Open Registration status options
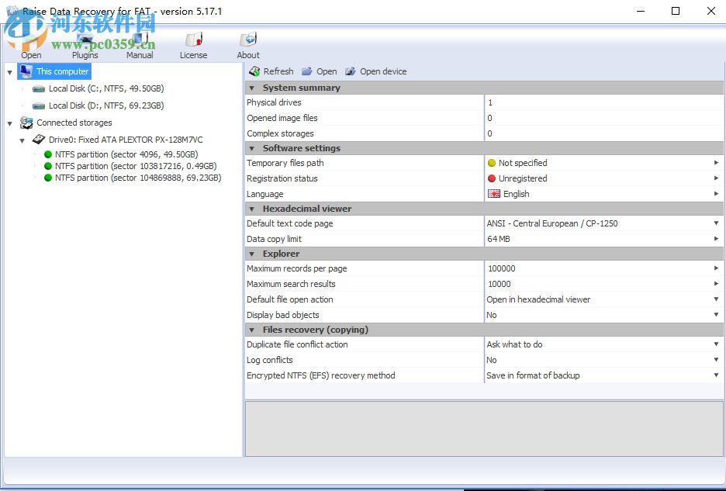 coord(716,178)
